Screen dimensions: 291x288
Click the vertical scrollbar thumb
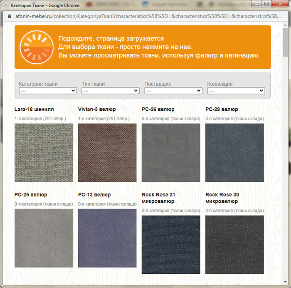tap(285, 42)
